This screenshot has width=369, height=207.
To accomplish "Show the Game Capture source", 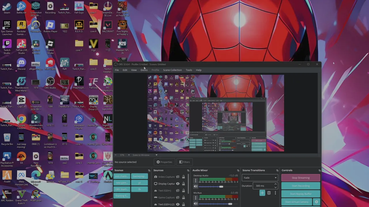I will pyautogui.click(x=178, y=198).
